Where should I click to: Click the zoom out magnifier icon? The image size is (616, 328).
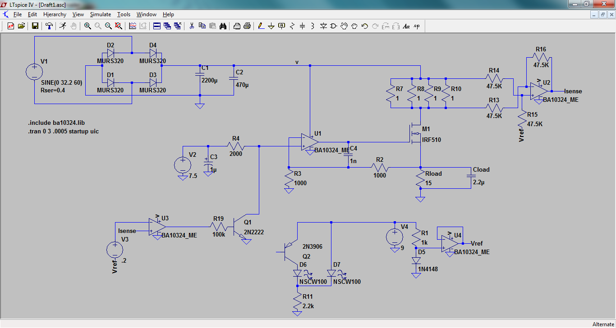click(x=108, y=26)
